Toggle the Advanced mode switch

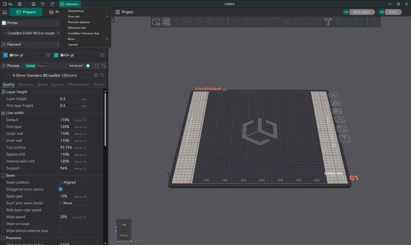point(88,66)
